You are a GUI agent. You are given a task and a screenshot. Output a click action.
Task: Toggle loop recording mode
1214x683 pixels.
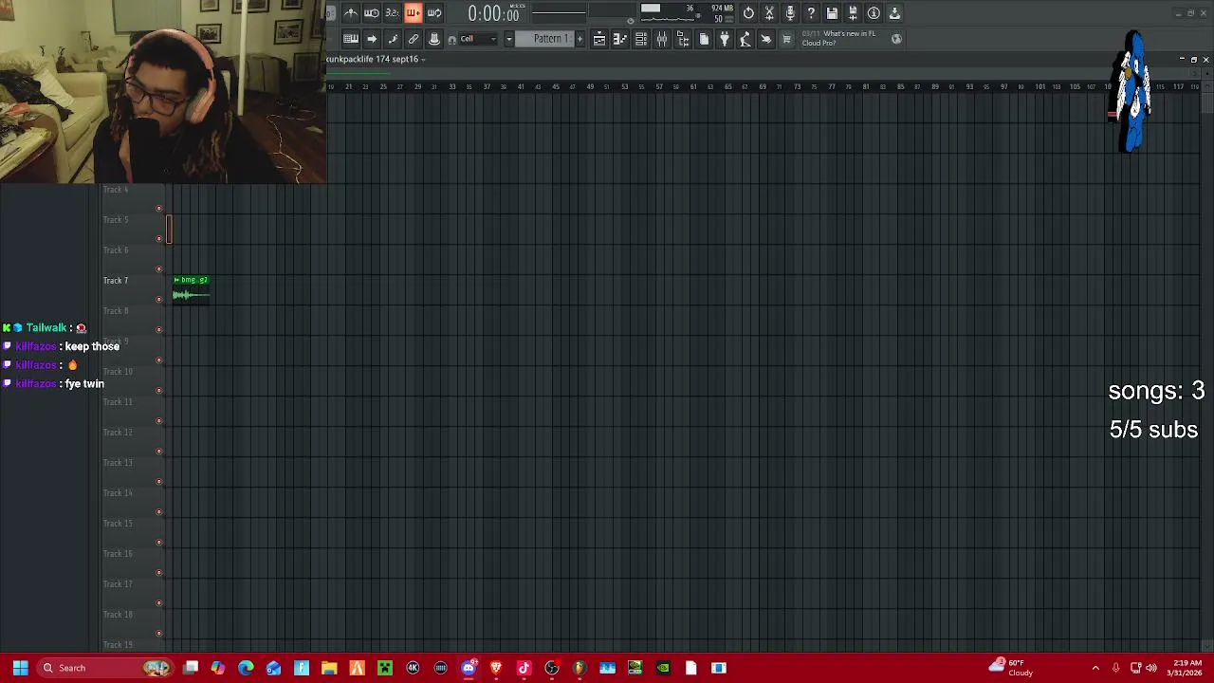click(434, 13)
